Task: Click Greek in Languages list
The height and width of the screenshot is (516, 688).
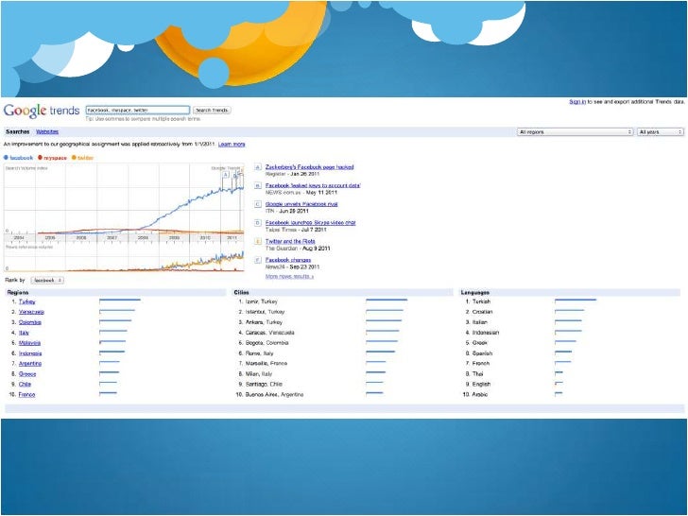Action: click(x=480, y=343)
